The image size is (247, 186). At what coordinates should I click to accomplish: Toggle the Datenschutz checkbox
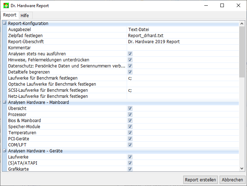coord(130,66)
